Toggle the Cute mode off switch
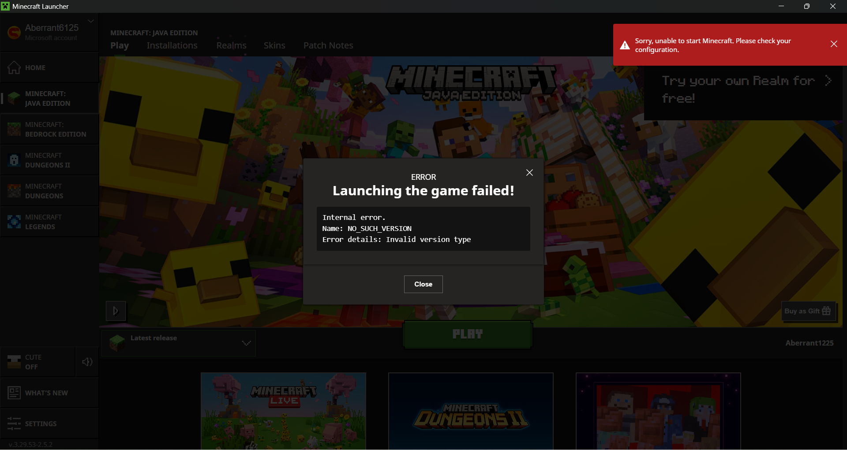The image size is (847, 450). coord(38,362)
